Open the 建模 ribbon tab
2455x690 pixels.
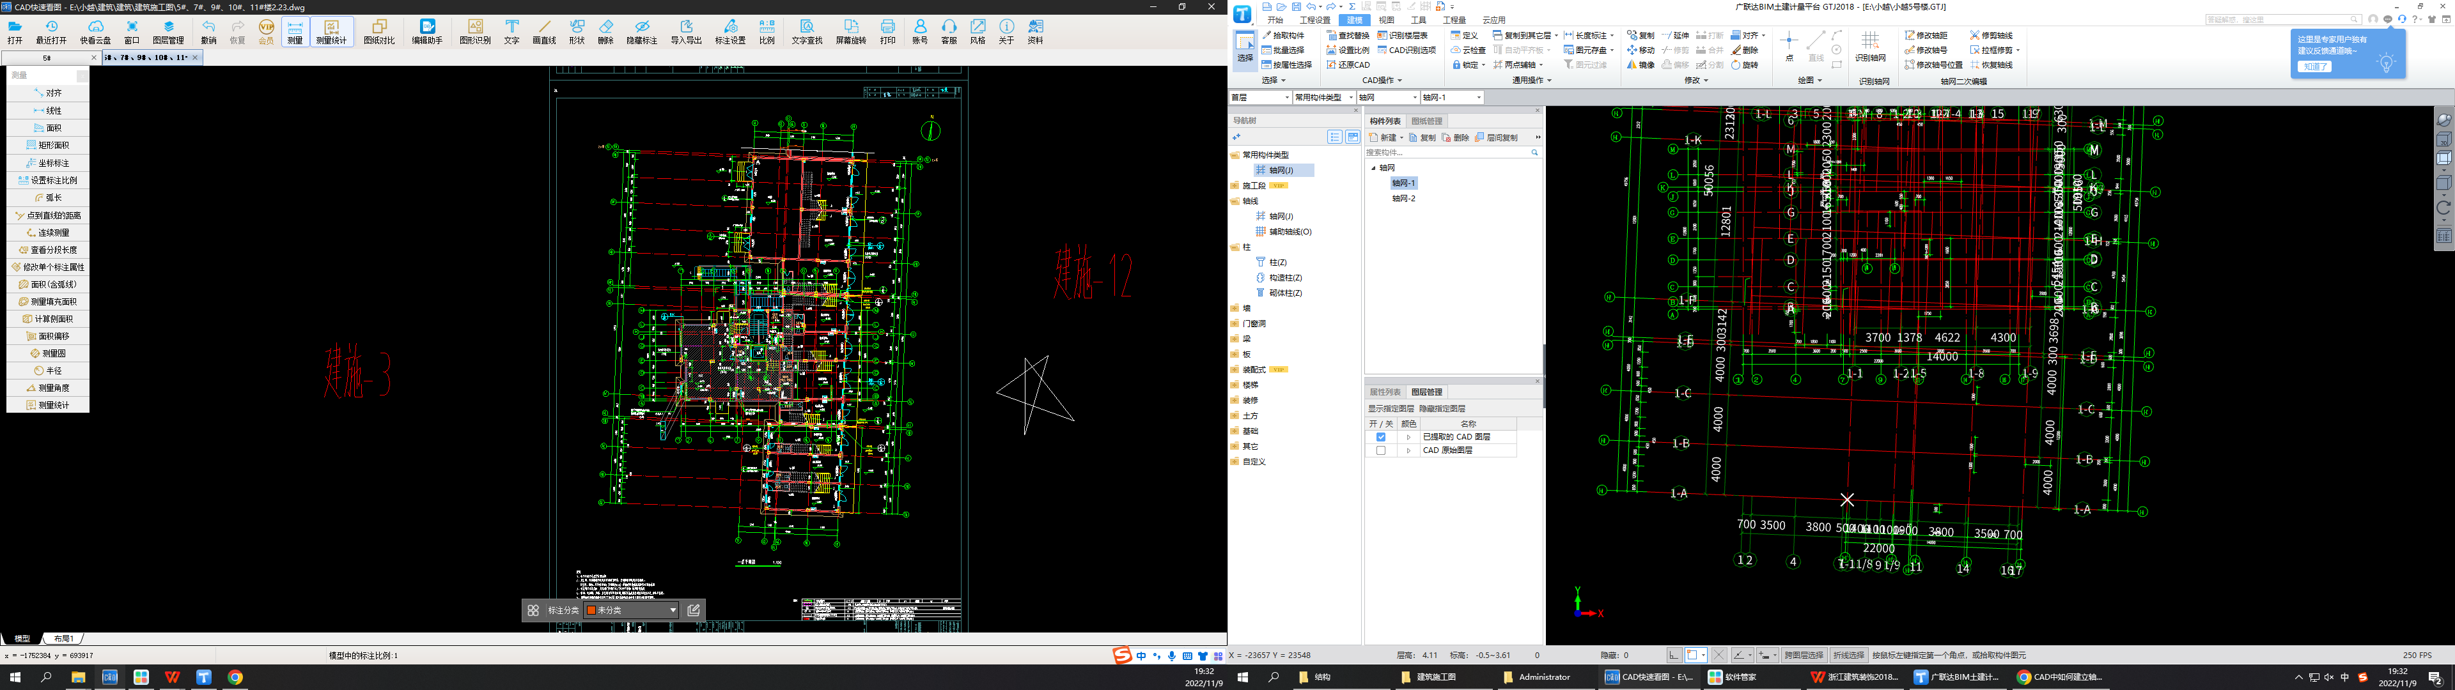click(x=1353, y=19)
